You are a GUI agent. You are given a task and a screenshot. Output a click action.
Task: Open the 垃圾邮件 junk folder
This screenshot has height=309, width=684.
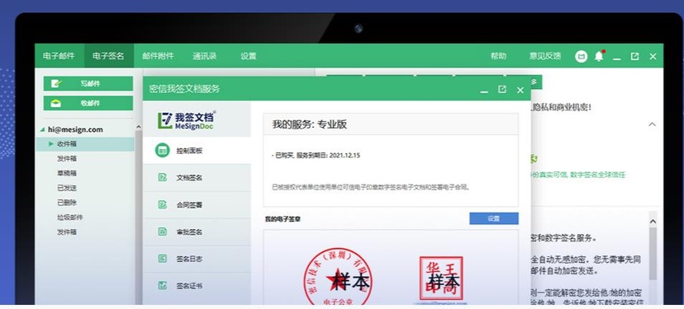click(x=69, y=218)
